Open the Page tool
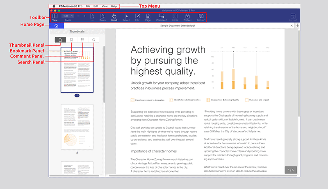328x189 pixels. (x=148, y=17)
